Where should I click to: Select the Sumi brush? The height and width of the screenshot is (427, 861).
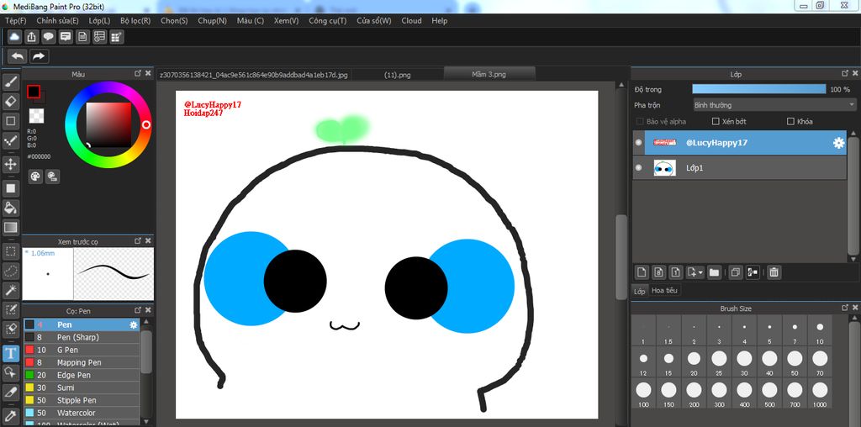point(82,387)
